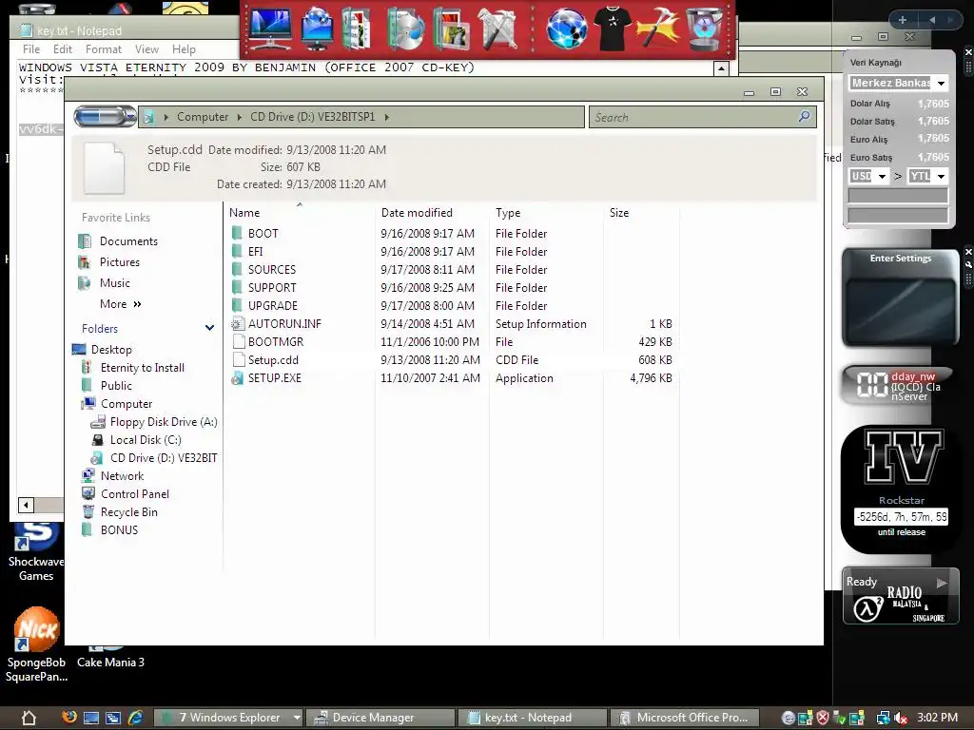
Task: Open Notepad Help menu
Action: (184, 49)
